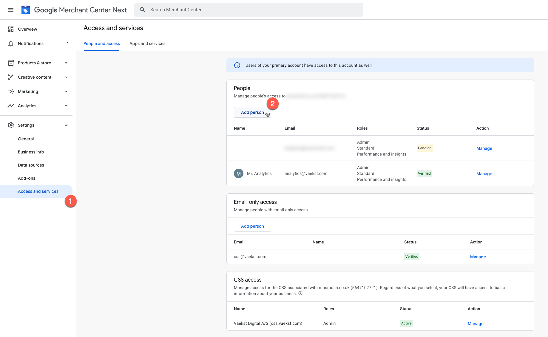Screen dimensions: 548x337
Task: Switch to the Apps and services tab
Action: (147, 44)
